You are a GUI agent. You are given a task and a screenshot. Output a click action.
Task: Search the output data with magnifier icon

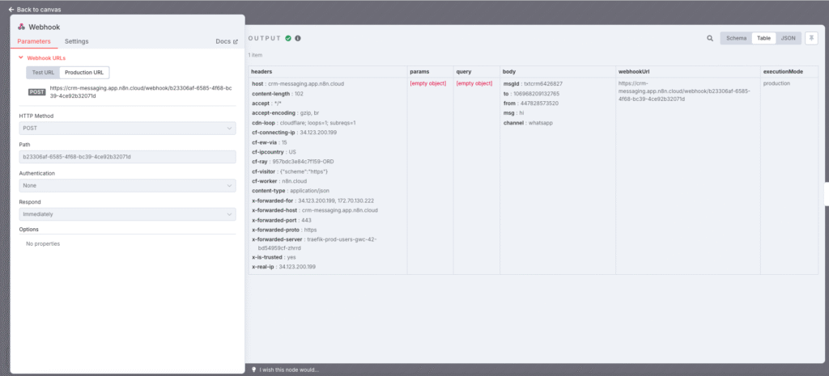pos(710,38)
